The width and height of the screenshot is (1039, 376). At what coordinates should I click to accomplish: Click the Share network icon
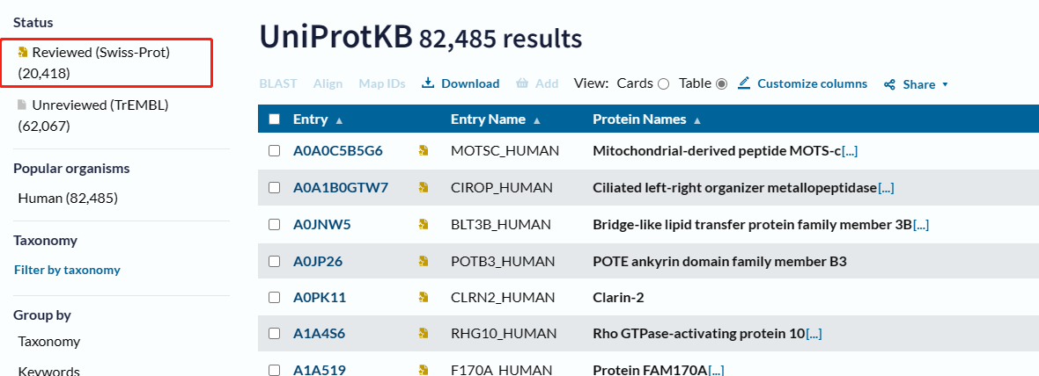point(890,84)
